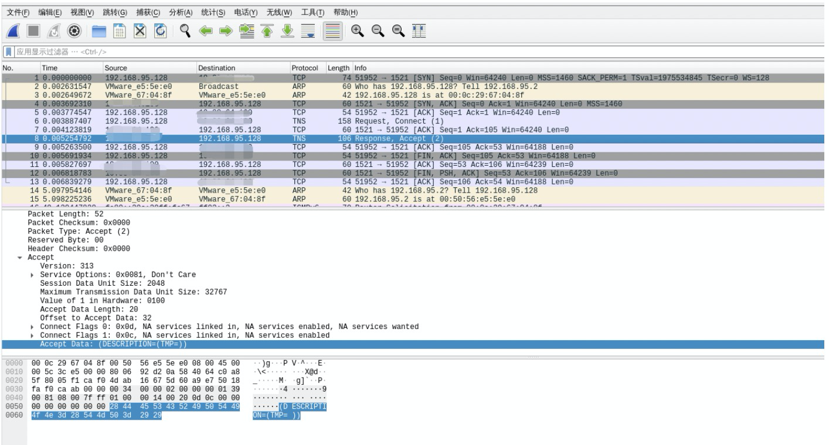Toggle packet list colorization button
Screen dimensions: 829x445
coord(332,31)
